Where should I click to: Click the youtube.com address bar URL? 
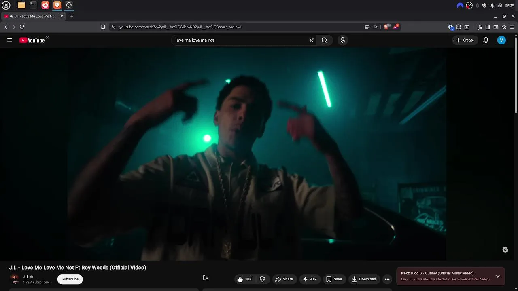(x=180, y=27)
